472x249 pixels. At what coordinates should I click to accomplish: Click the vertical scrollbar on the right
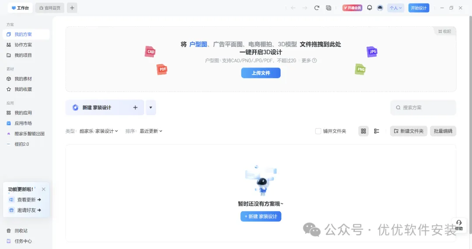tap(471, 125)
